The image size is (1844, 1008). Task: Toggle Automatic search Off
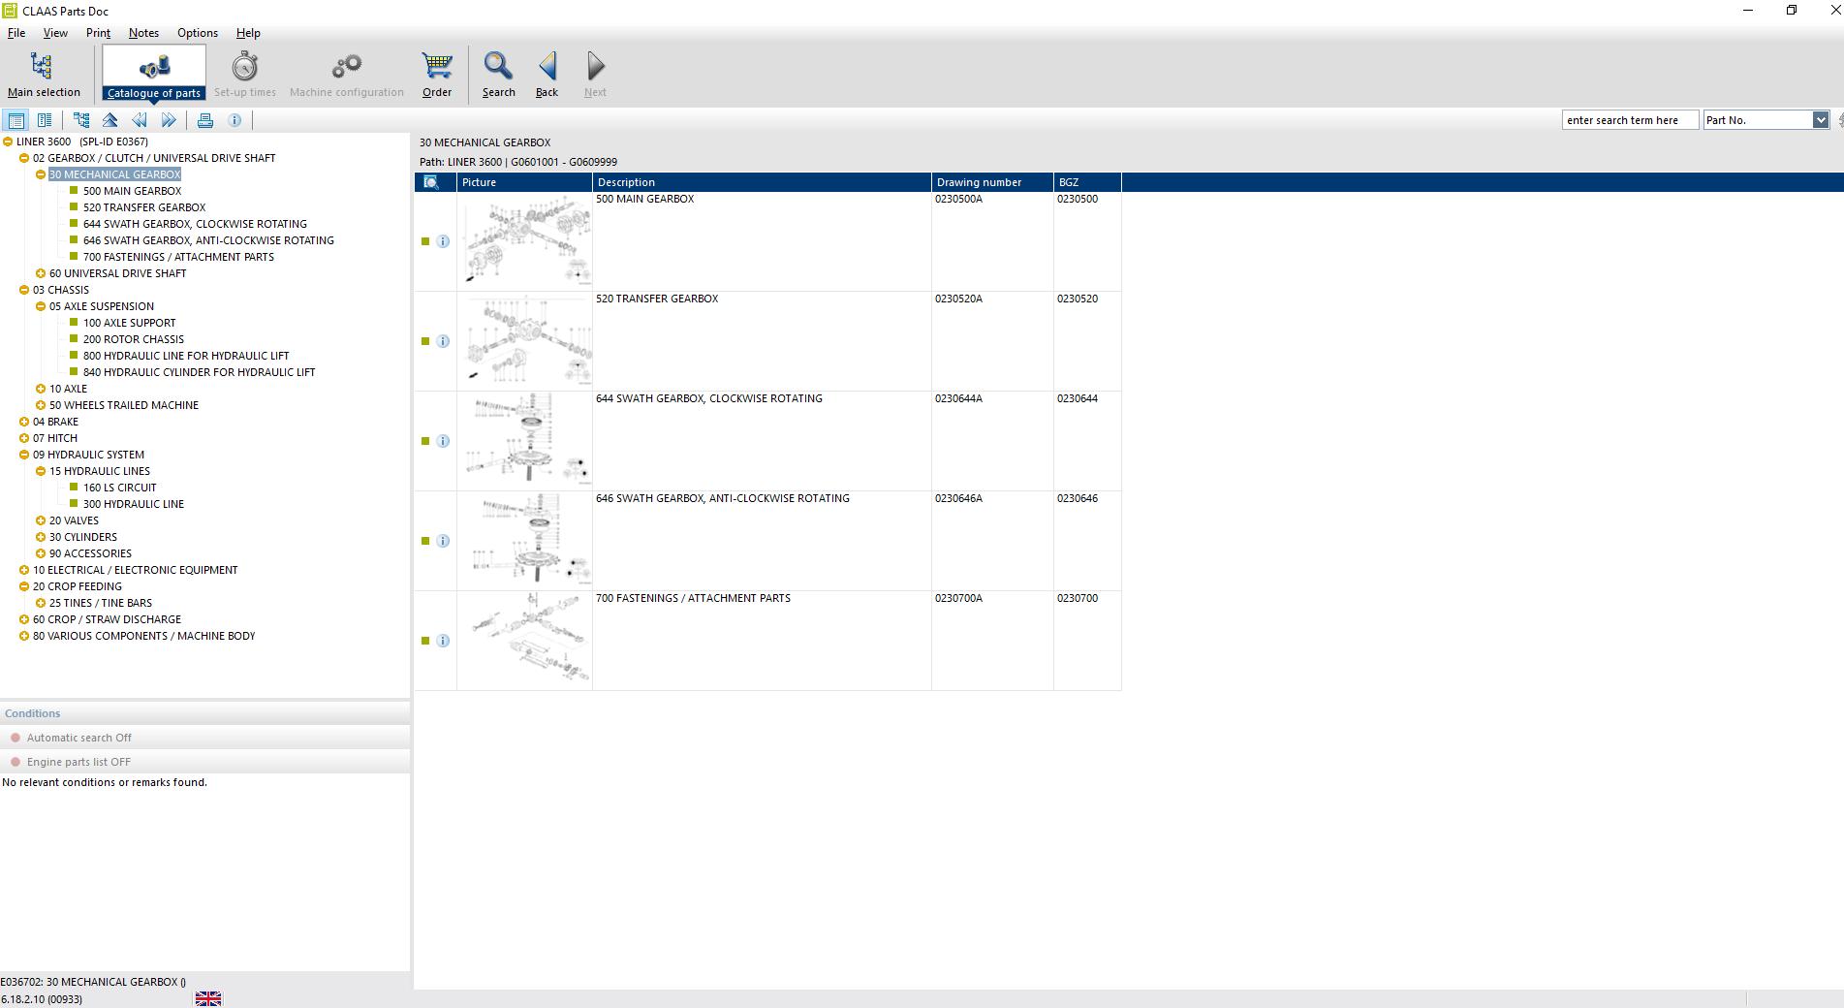tap(78, 738)
